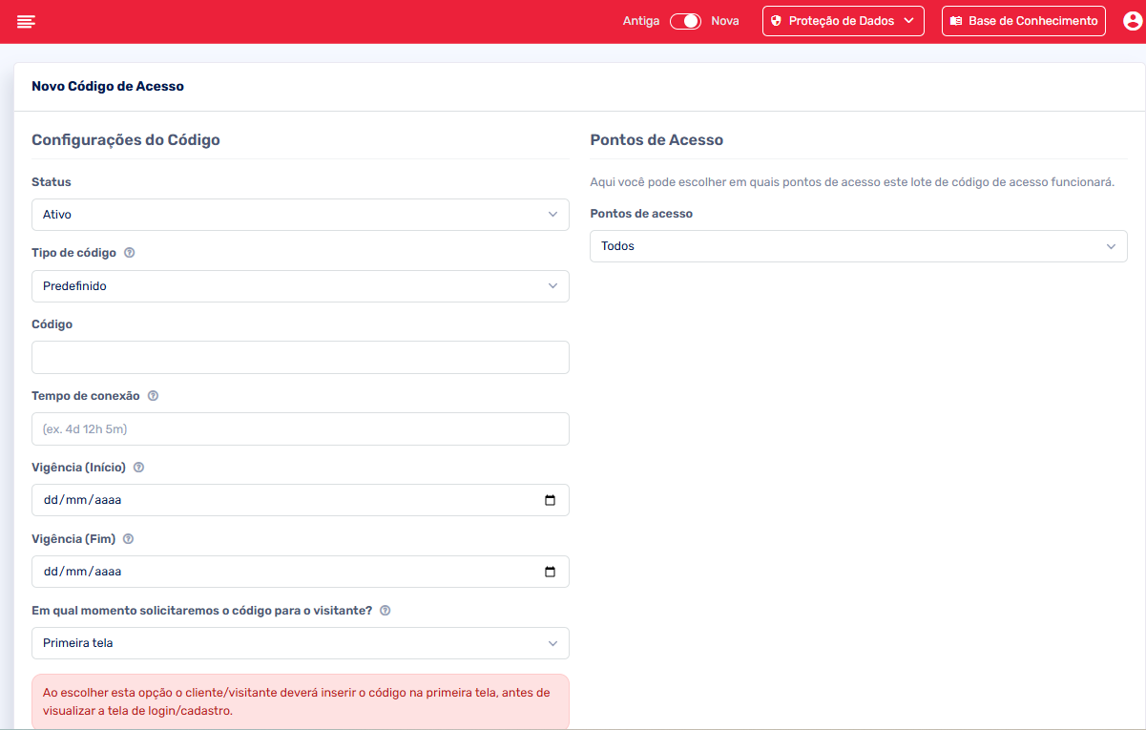Open calendar picker for Vigência (Fim)
1146x730 pixels.
coord(550,572)
